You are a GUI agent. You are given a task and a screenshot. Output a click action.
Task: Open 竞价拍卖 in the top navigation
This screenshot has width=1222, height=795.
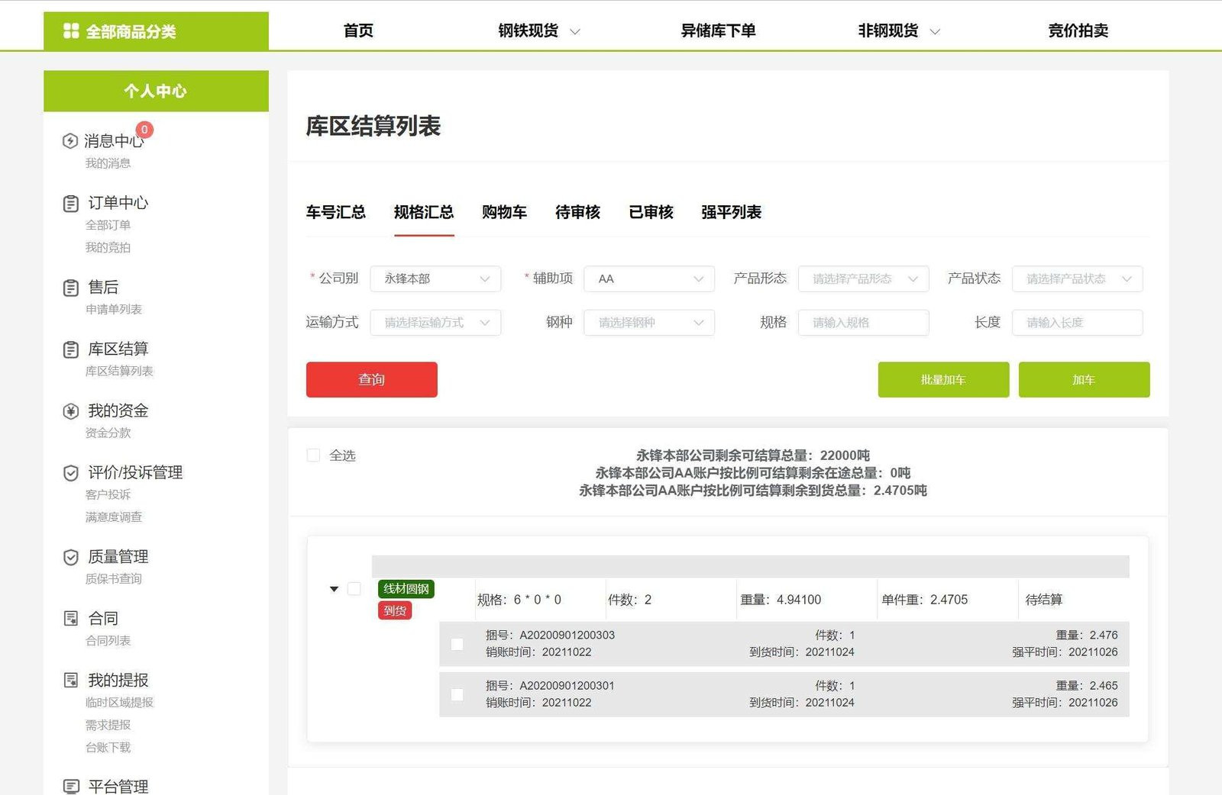[x=1078, y=31]
